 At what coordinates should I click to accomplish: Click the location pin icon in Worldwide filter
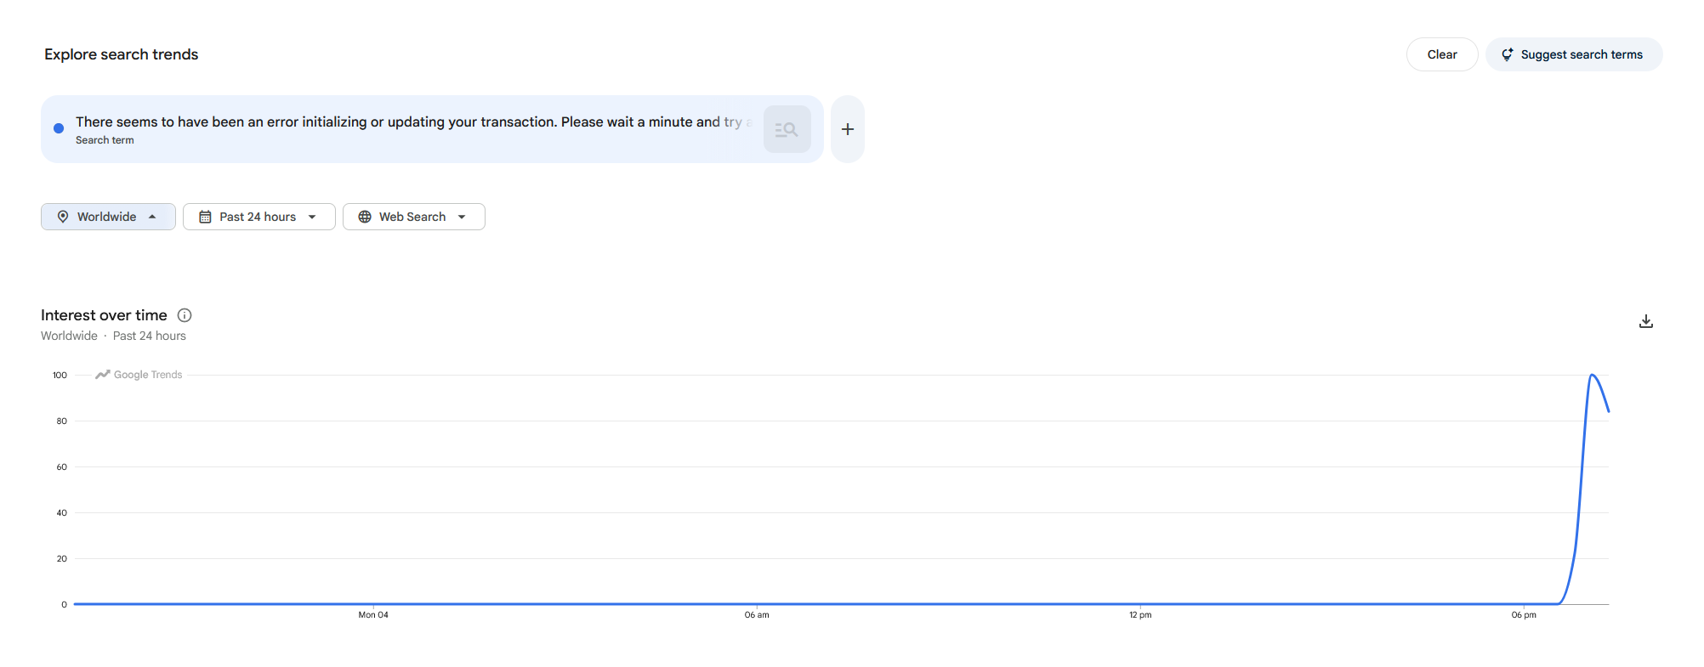(63, 217)
